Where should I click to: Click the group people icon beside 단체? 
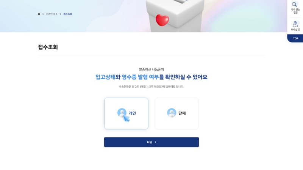(172, 113)
